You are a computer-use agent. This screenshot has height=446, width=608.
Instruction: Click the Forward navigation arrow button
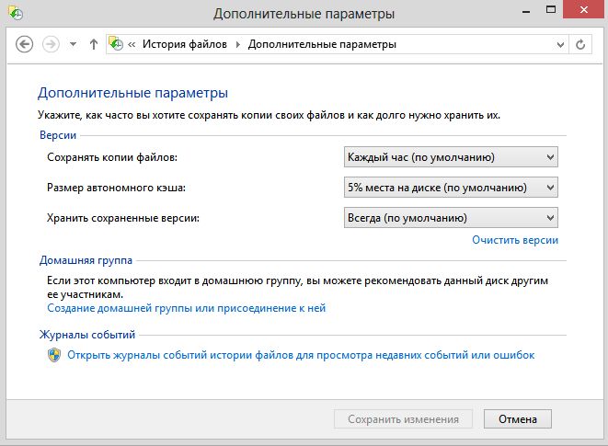point(51,44)
